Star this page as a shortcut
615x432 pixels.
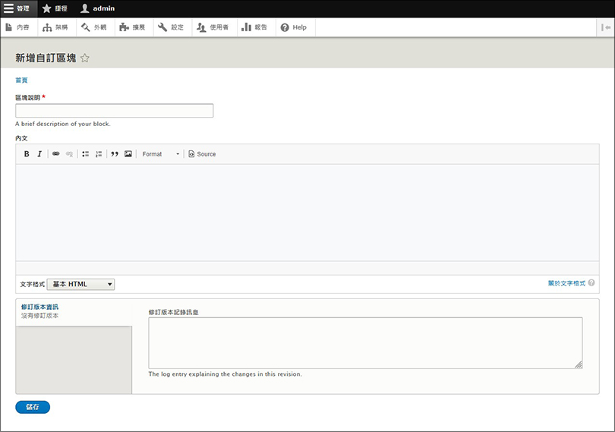tap(85, 58)
